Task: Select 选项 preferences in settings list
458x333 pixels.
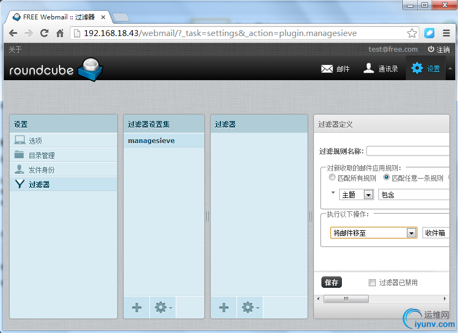Action: pos(63,140)
